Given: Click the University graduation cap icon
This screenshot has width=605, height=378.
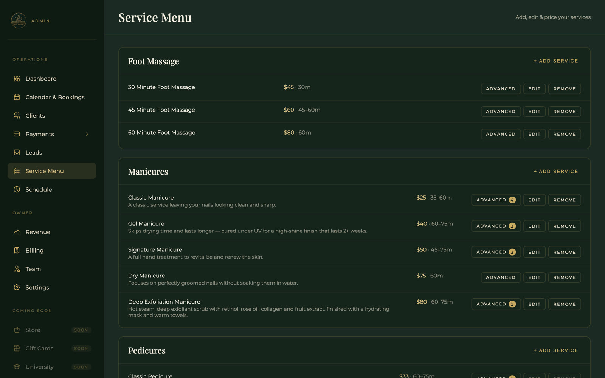Looking at the screenshot, I should coord(17,367).
